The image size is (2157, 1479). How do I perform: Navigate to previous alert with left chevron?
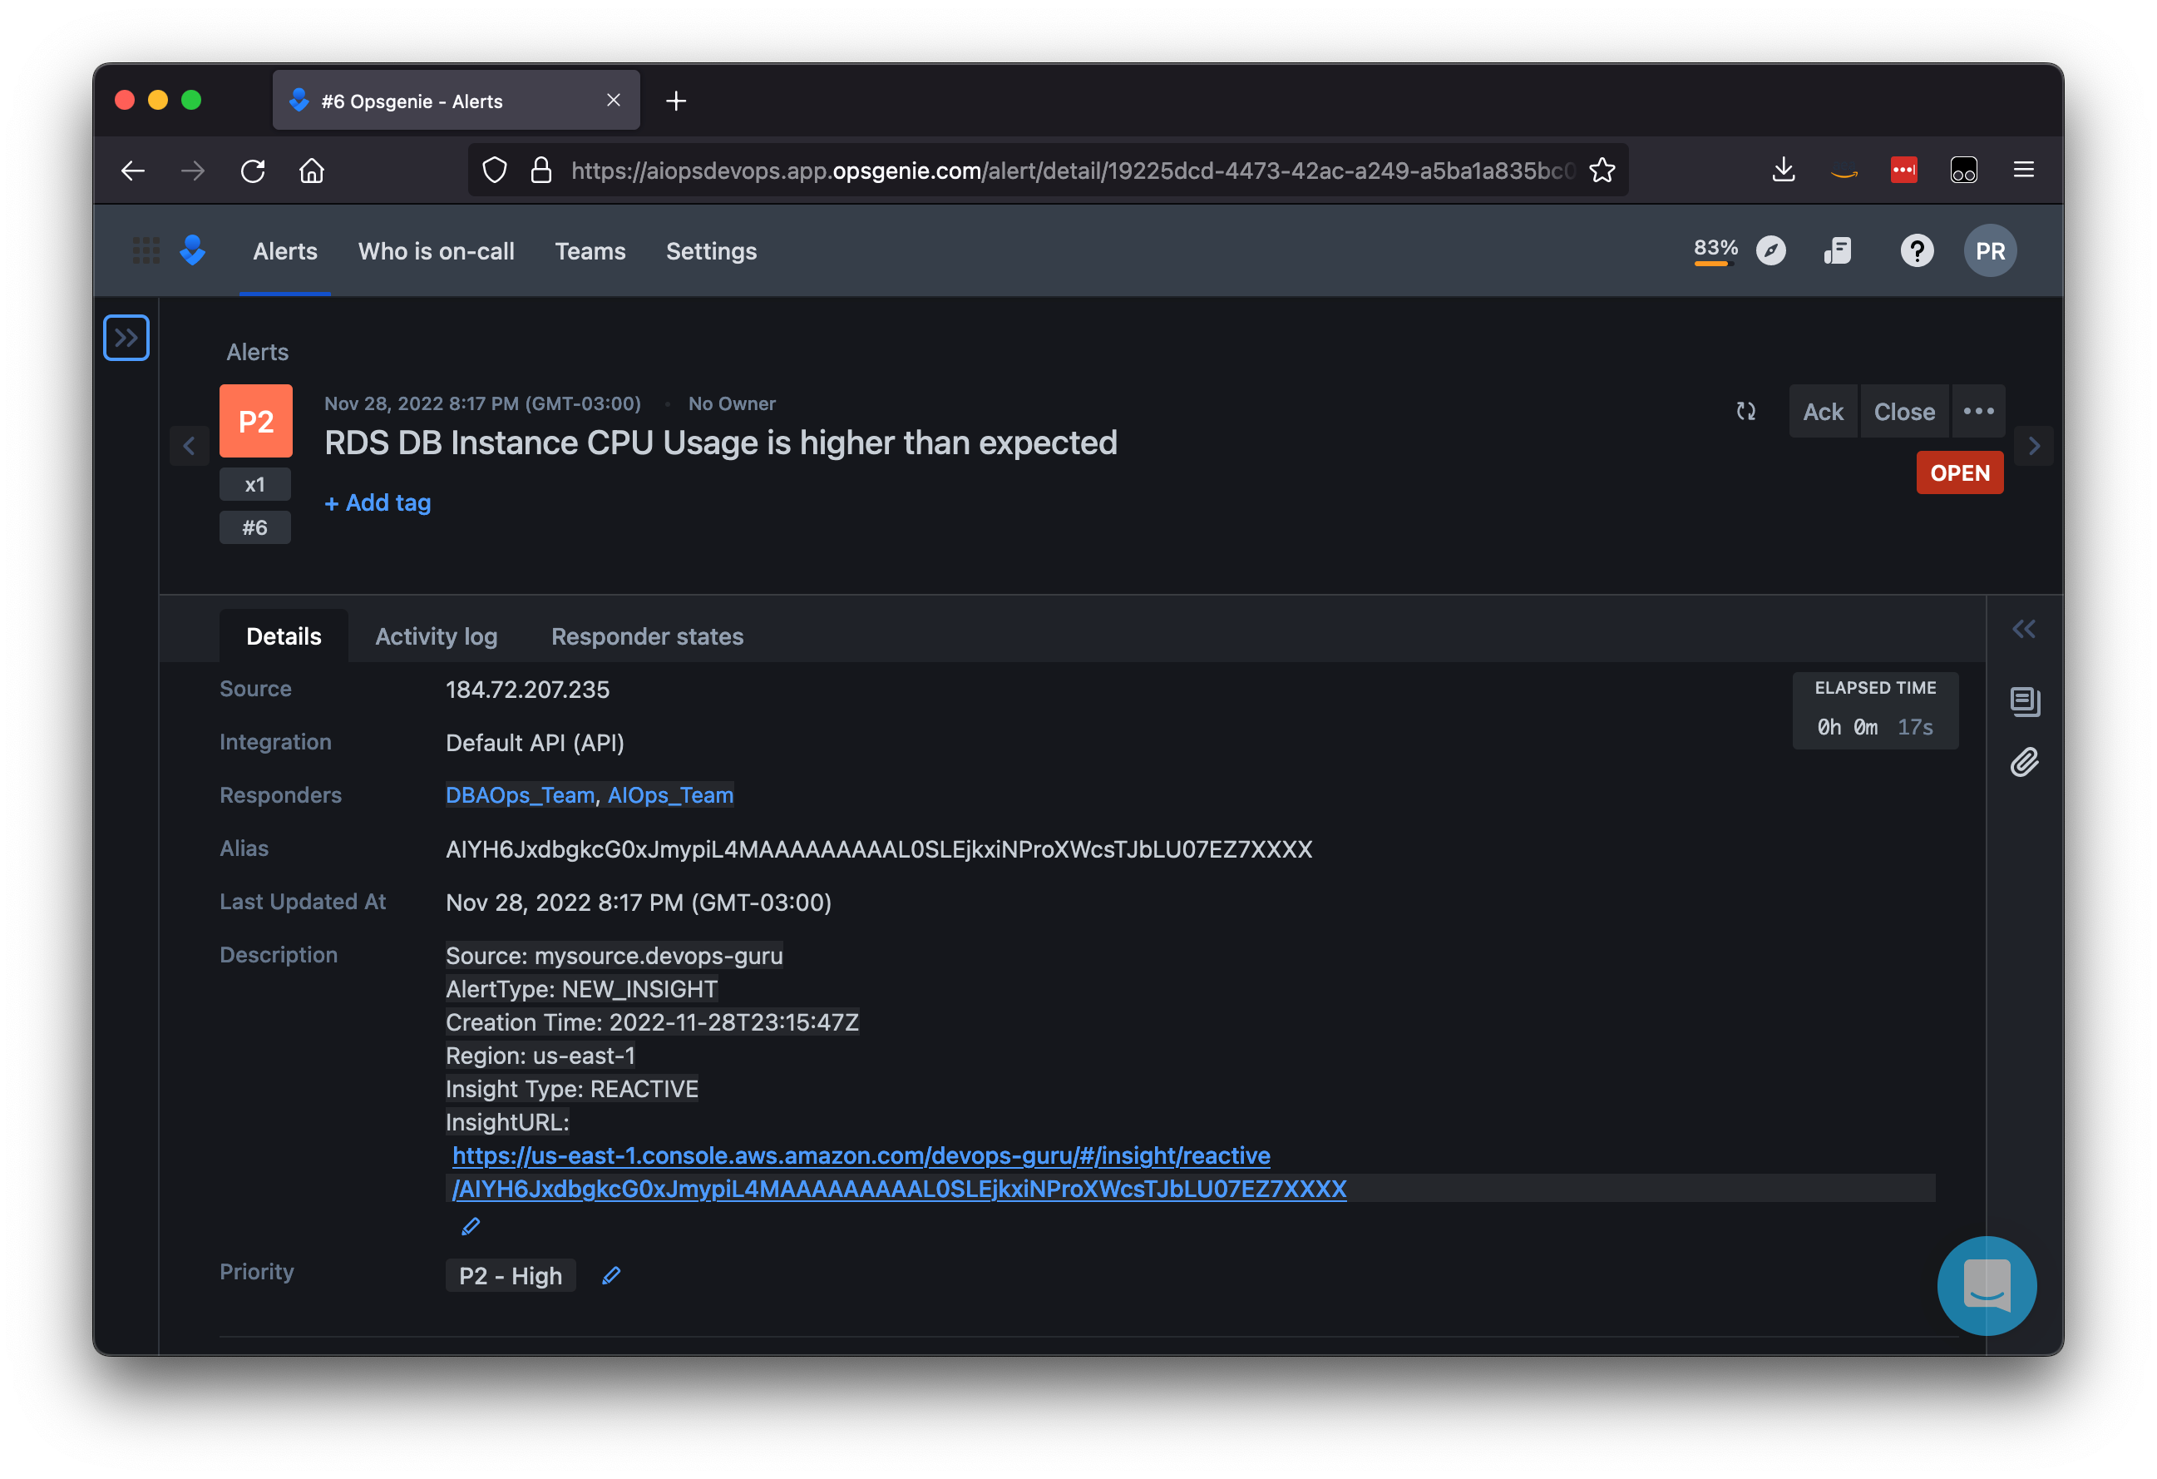[189, 446]
